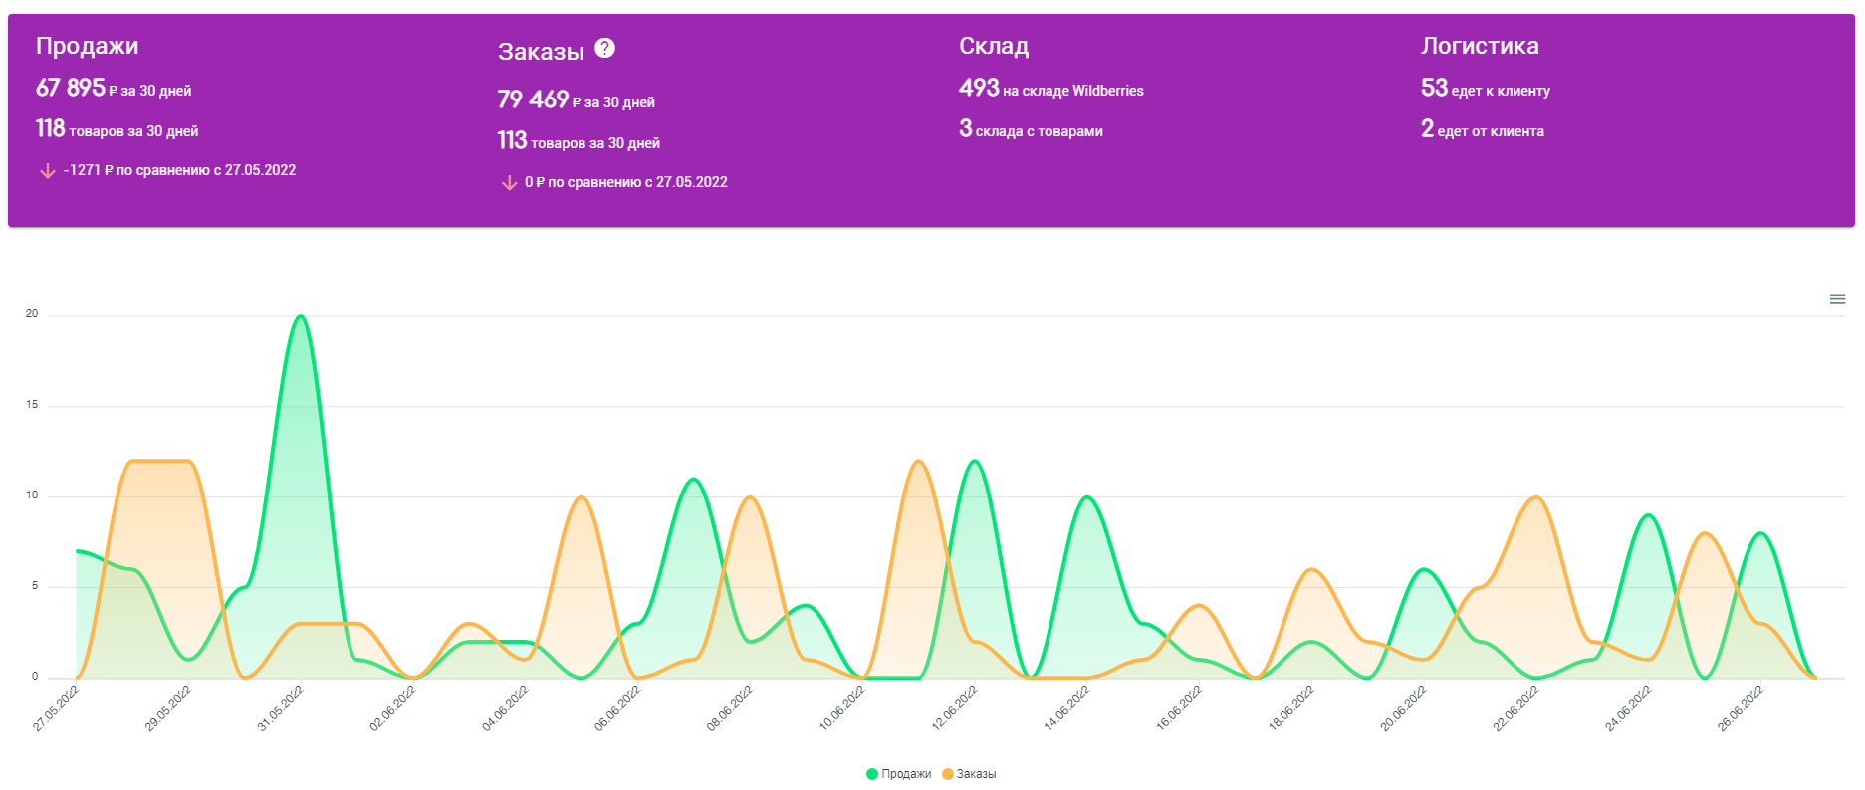Click the y-axis label 10
This screenshot has width=1865, height=790.
(x=32, y=494)
